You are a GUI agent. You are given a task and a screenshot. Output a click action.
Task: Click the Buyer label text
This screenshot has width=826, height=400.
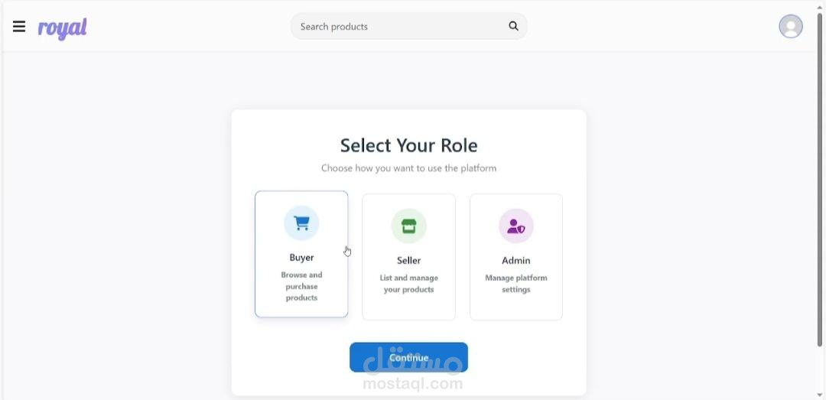[x=301, y=258]
